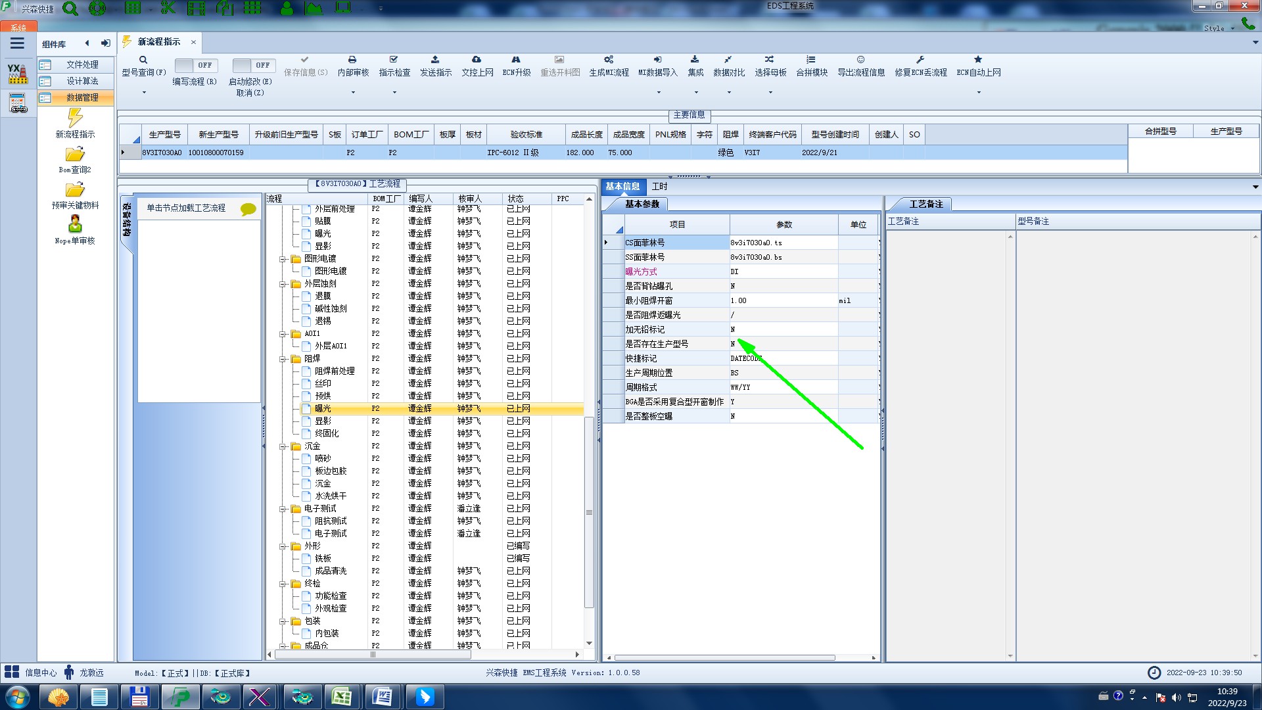1262x710 pixels.
Task: Open the Style dropdown
Action: [x=1219, y=28]
